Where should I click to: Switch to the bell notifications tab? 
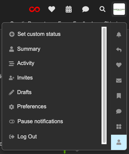point(119,35)
